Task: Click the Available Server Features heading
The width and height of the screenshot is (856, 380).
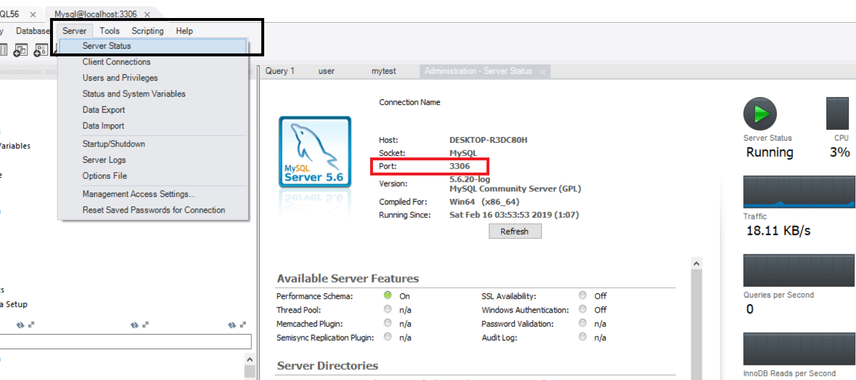Action: 348,278
